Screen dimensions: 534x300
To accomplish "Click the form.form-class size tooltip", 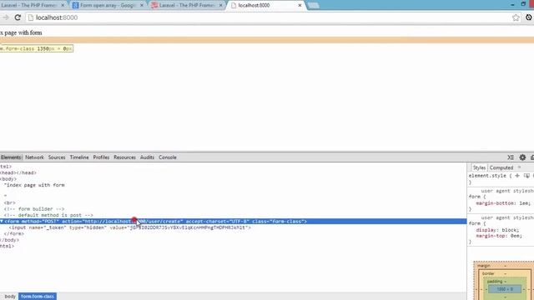I will tap(37, 48).
